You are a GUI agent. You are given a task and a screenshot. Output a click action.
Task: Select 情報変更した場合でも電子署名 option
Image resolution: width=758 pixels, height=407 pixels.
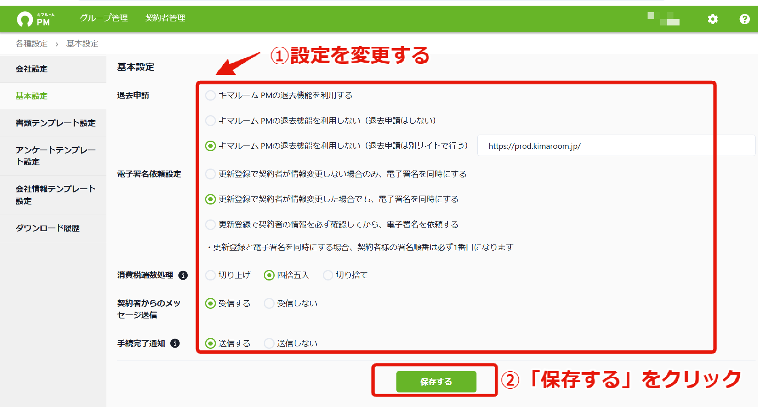(x=210, y=199)
